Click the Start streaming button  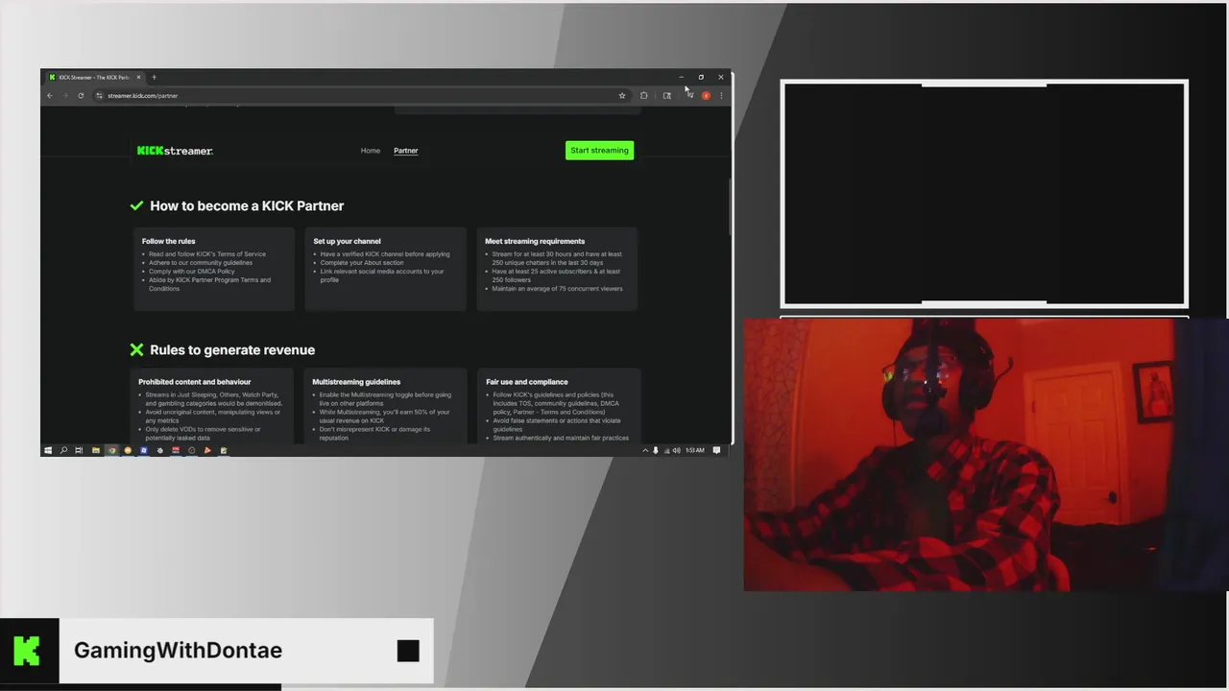[599, 151]
